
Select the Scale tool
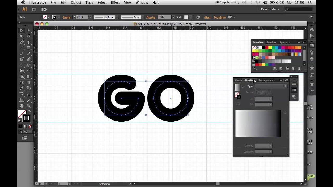coord(29,65)
